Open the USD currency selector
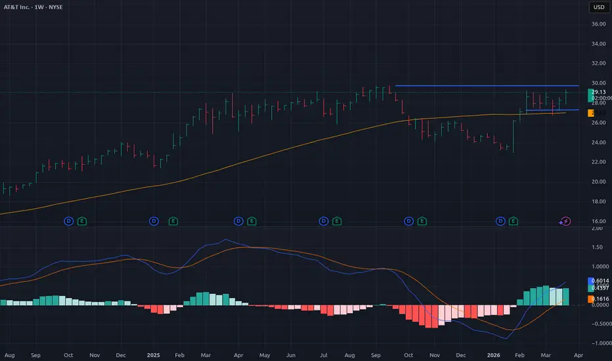This screenshot has height=361, width=612. click(599, 7)
